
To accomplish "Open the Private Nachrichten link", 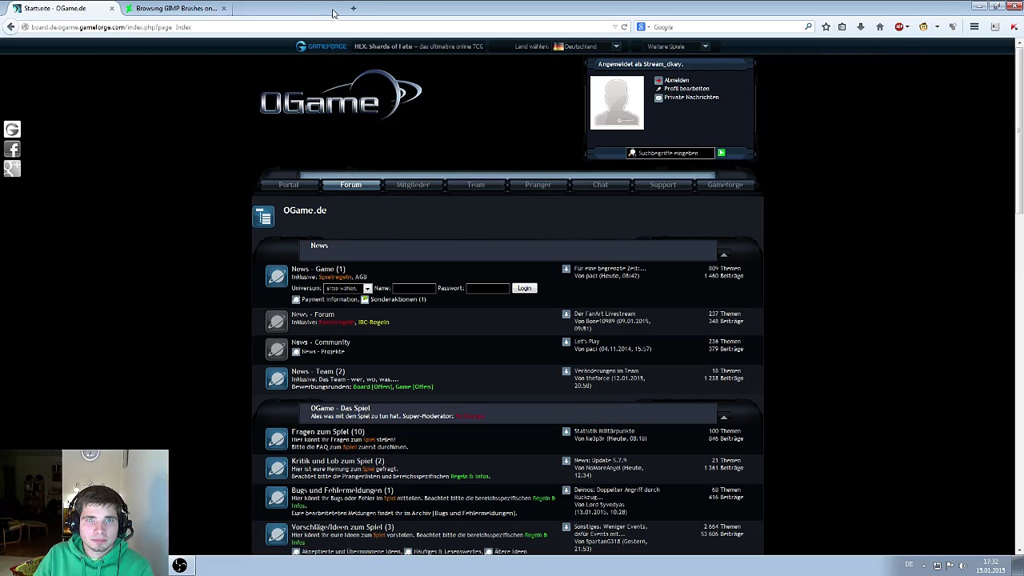I will point(690,98).
